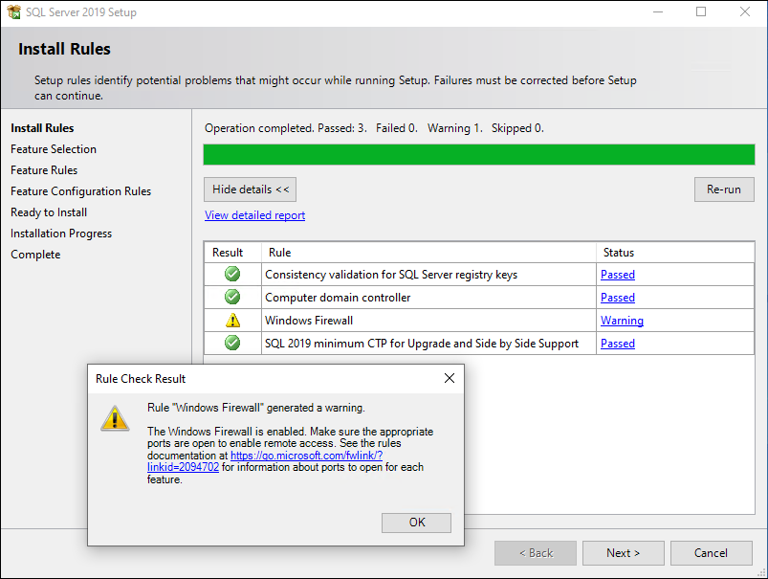Click 'Computer domain controller' rule text

pyautogui.click(x=338, y=298)
